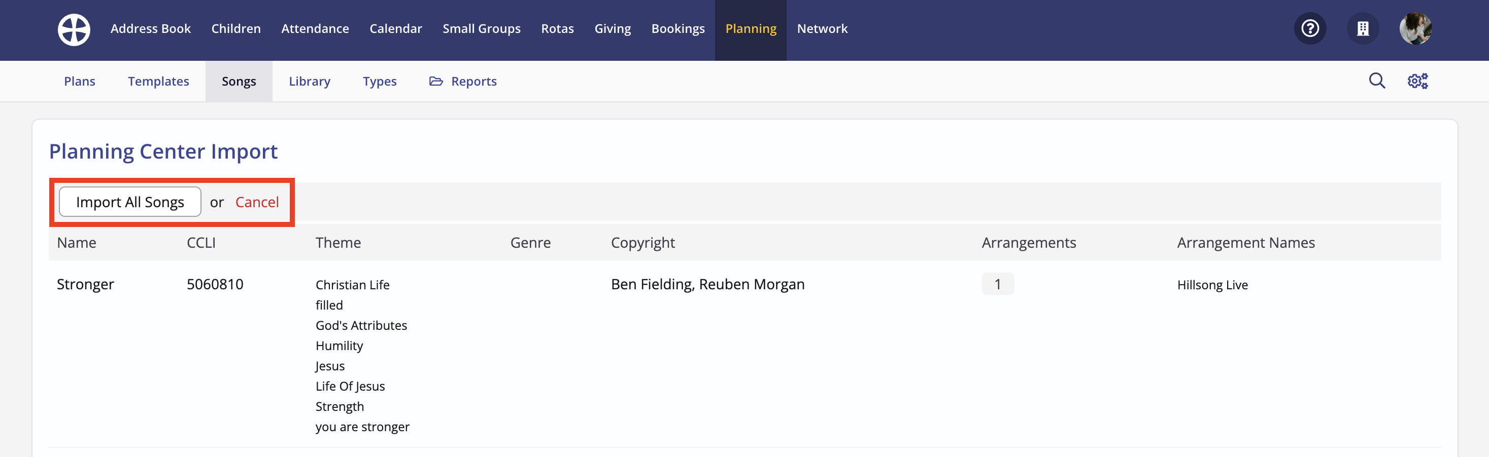Screen dimensions: 1489x457
Task: Switch to the Plans tab
Action: (80, 82)
